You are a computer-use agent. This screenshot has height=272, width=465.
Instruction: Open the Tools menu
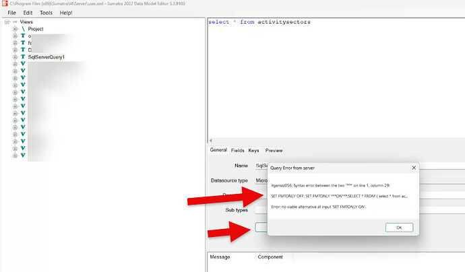(46, 13)
